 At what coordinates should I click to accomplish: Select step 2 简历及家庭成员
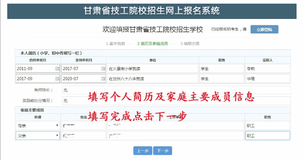[x=153, y=44]
